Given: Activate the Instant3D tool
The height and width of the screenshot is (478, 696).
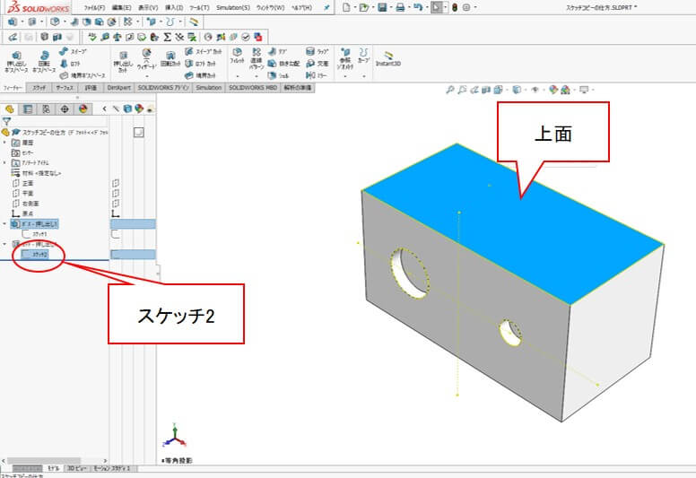Looking at the screenshot, I should click(388, 56).
